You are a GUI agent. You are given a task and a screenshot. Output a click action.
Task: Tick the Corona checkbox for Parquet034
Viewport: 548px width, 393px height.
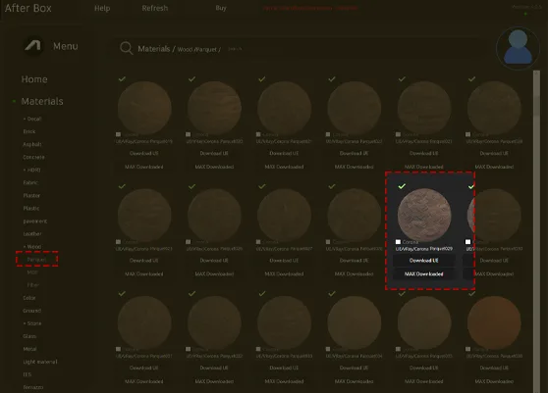coord(328,349)
